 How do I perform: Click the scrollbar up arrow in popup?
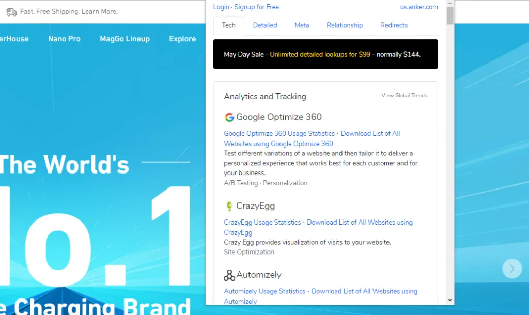(450, 4)
